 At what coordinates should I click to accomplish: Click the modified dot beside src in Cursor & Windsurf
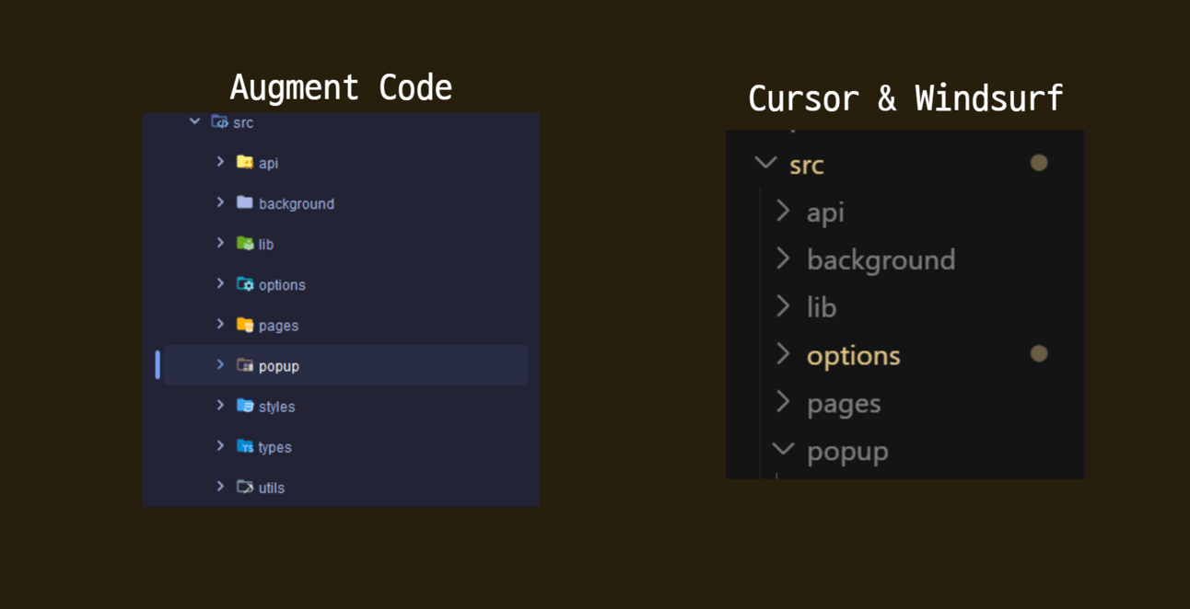coord(1039,163)
